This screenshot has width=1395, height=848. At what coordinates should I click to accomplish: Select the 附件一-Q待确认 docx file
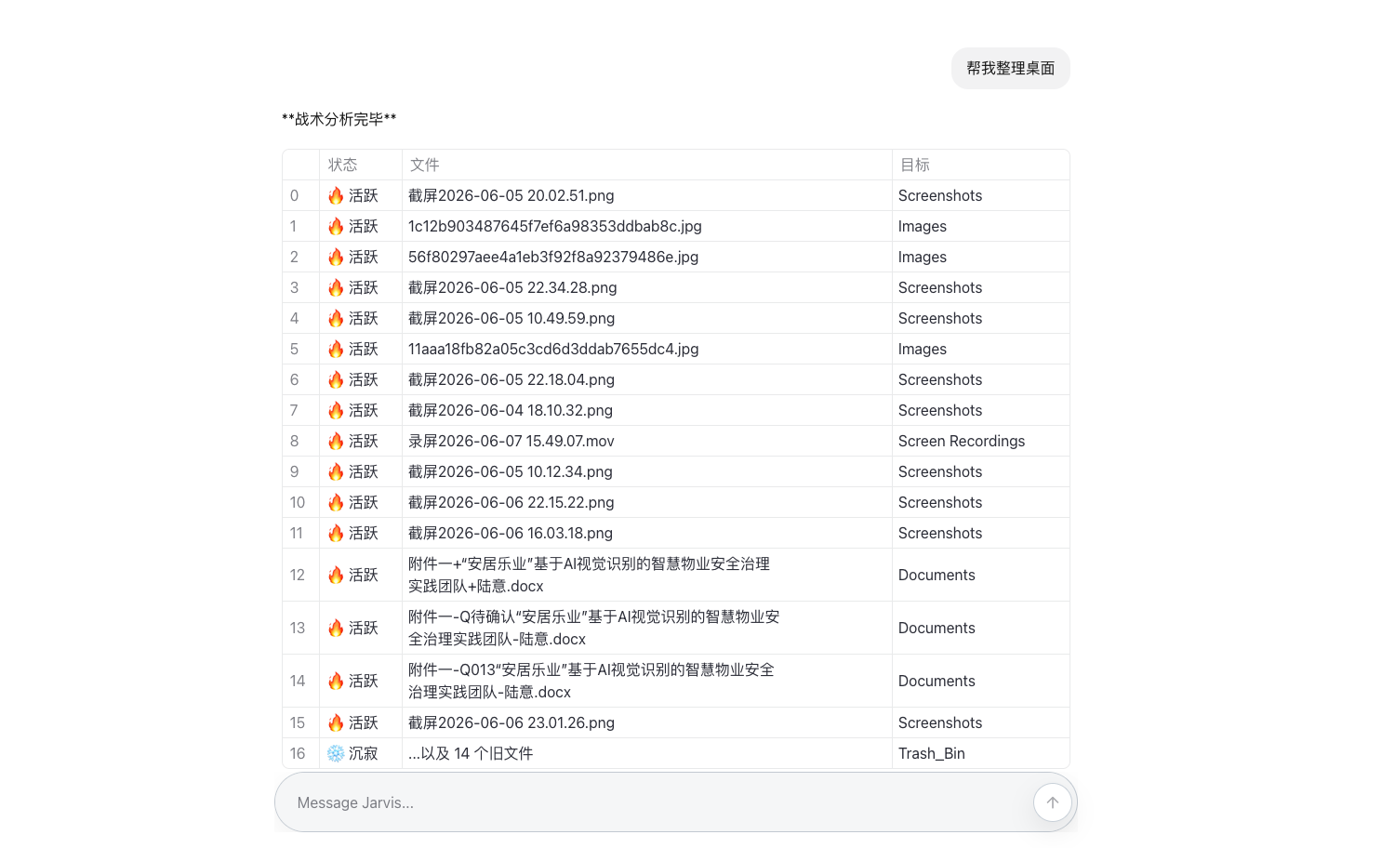(x=593, y=628)
